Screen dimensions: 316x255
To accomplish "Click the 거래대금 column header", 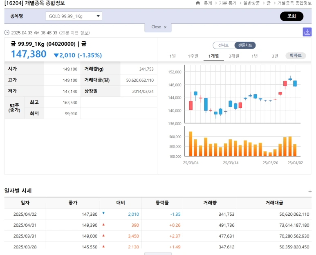I will click(274, 203).
